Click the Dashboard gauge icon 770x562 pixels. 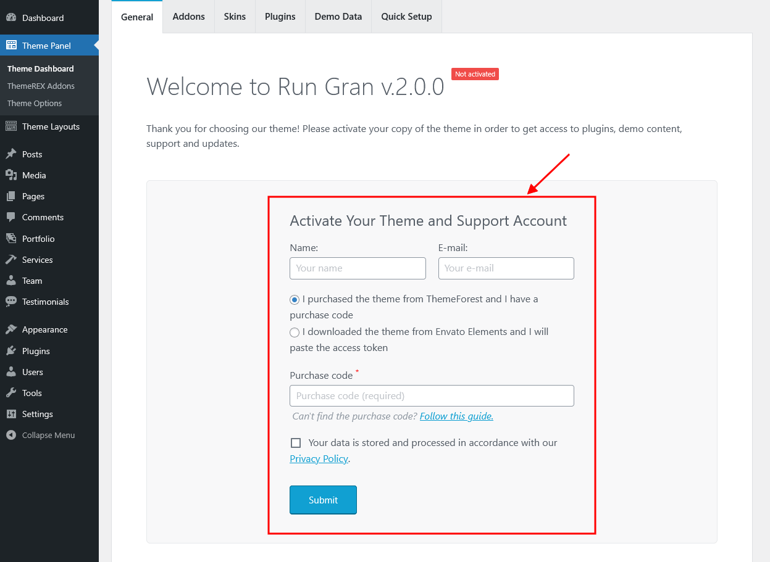click(x=11, y=18)
